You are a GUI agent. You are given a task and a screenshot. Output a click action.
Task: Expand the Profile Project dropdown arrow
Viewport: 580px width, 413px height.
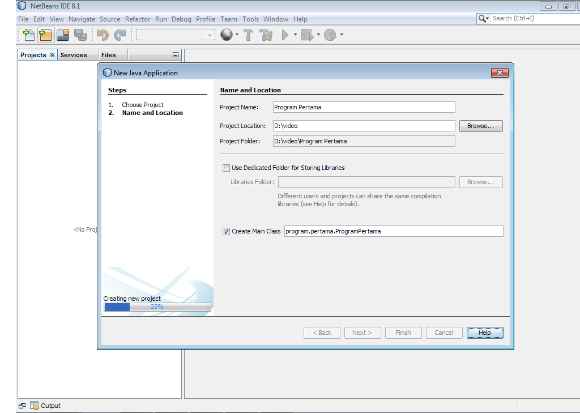(342, 35)
